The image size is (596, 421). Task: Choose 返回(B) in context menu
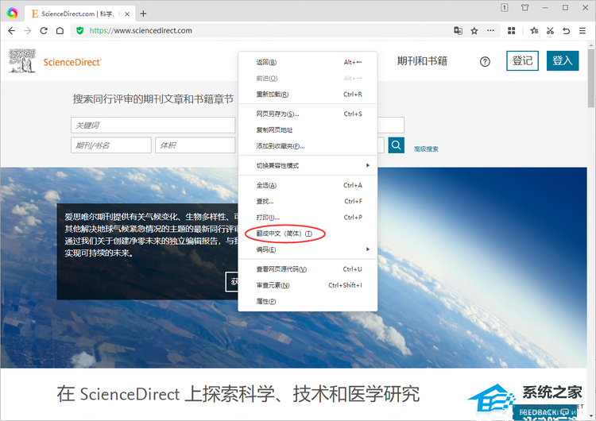tap(308, 62)
